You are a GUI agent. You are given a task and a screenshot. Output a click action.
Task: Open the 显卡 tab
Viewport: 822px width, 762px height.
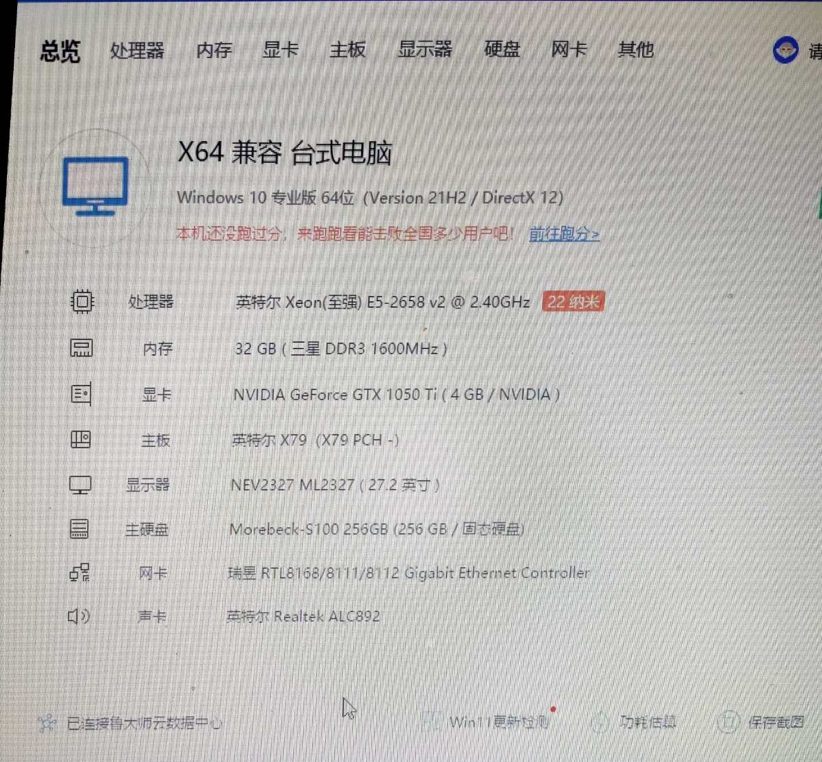tap(280, 49)
